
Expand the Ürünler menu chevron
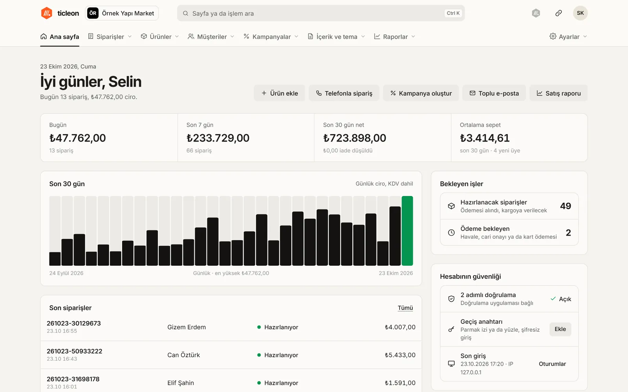click(177, 36)
